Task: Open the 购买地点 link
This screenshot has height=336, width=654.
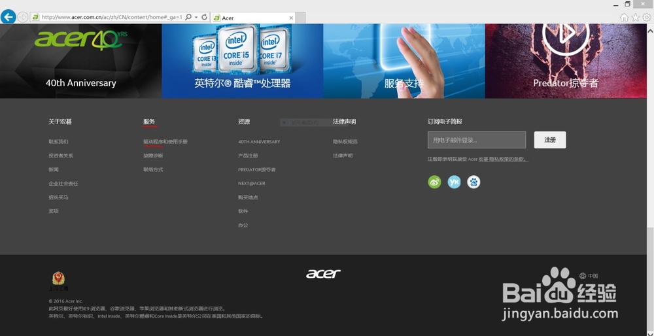Action: click(248, 197)
